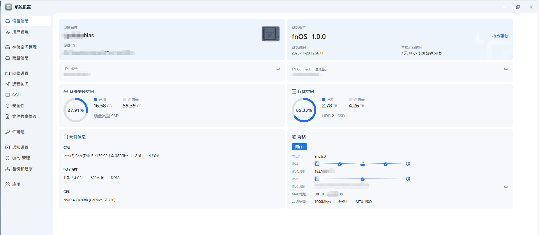Reveal the hidden 飞牛账号 value

pyautogui.click(x=278, y=69)
